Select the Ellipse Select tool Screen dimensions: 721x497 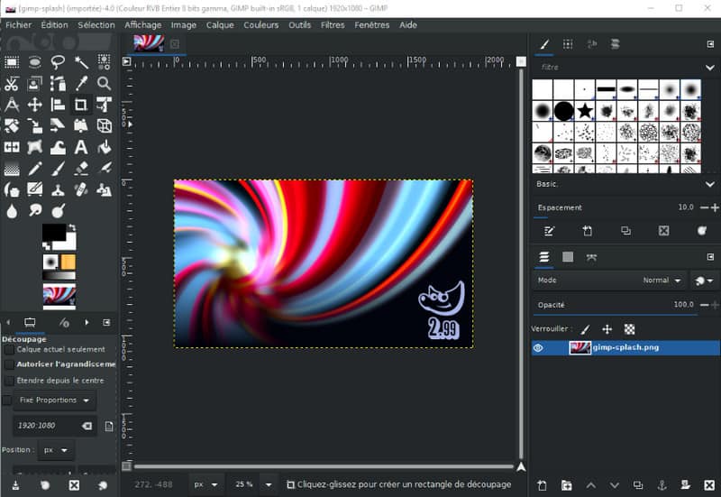(35, 61)
